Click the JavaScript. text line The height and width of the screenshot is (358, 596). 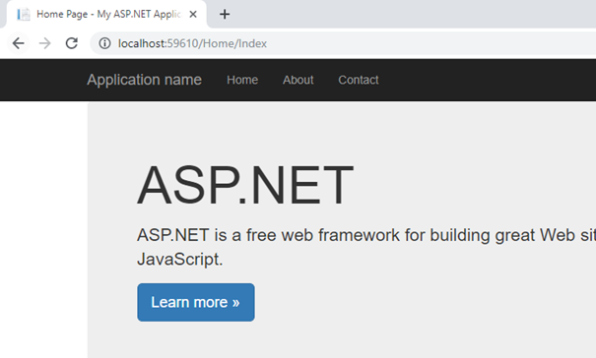click(180, 260)
